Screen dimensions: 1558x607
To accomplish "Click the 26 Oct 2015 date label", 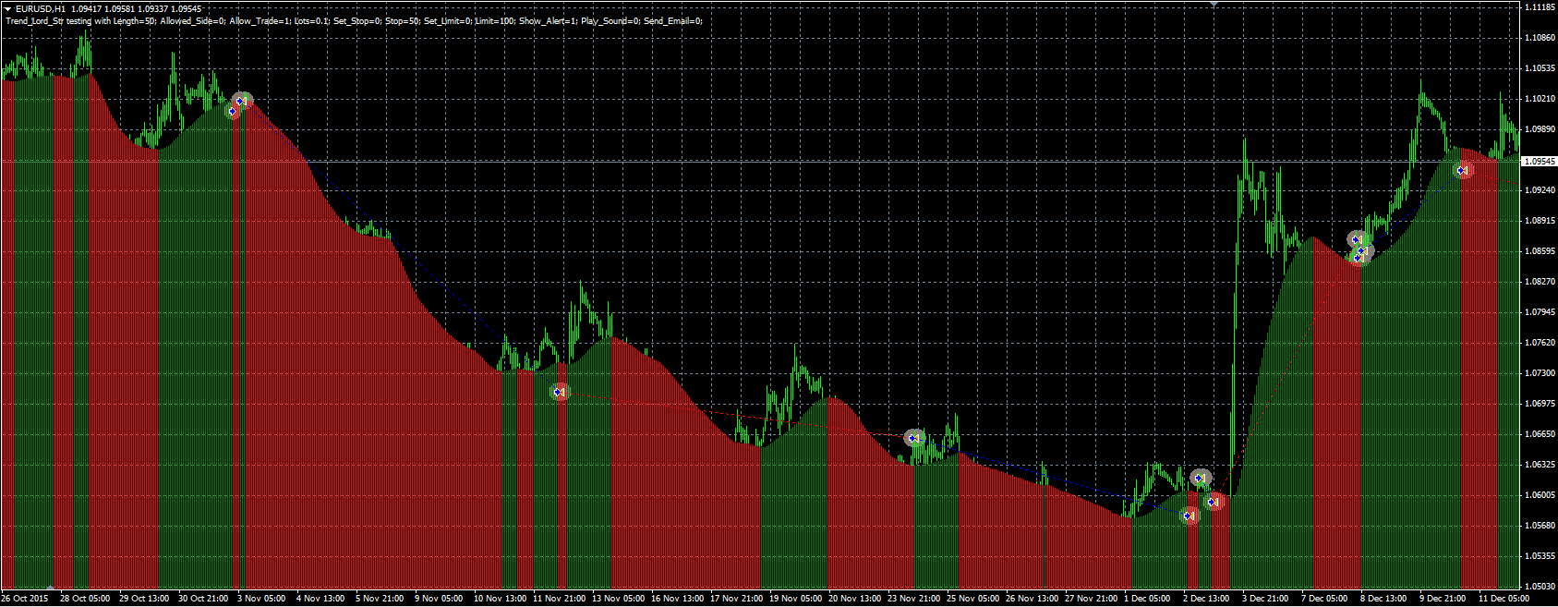I will [25, 599].
